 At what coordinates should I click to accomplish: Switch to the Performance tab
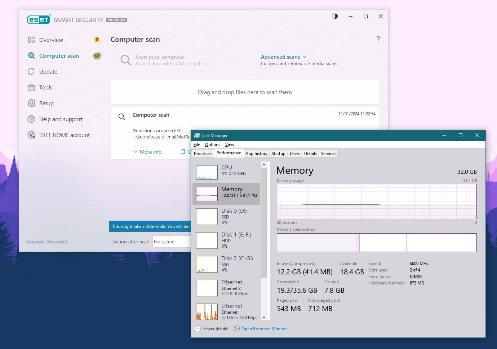click(229, 153)
